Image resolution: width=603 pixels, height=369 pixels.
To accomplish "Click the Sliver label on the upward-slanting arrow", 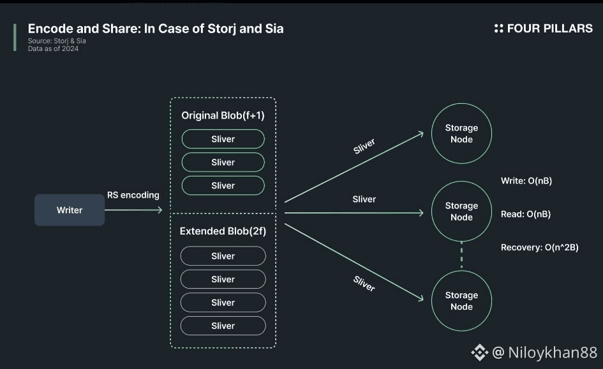I will coord(364,146).
